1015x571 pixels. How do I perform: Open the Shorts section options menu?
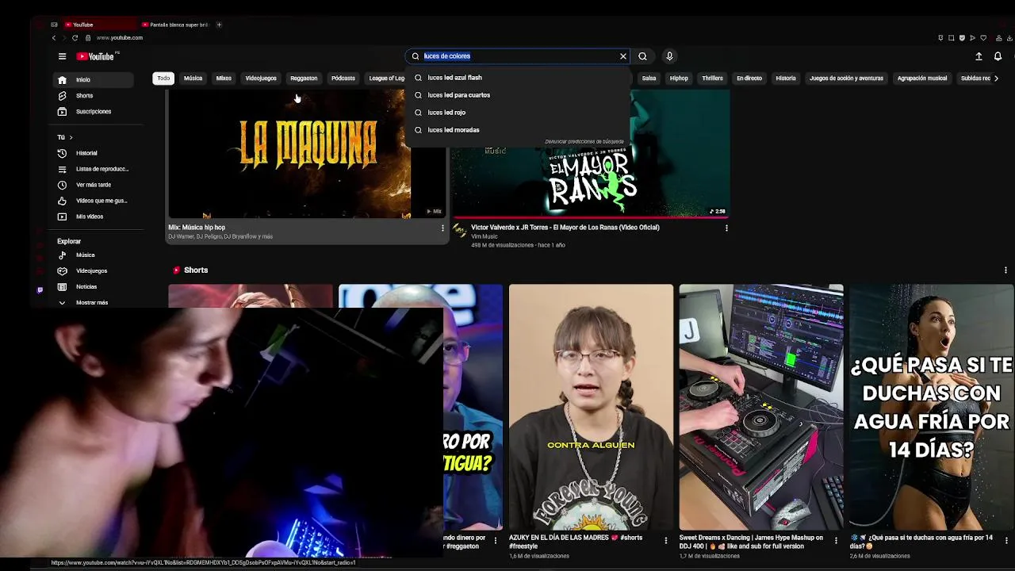(1005, 270)
